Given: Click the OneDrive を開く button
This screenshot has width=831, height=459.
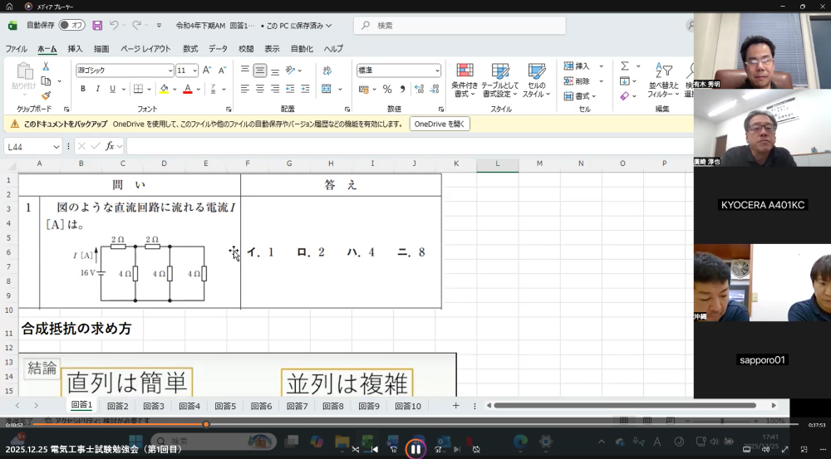Looking at the screenshot, I should coord(440,124).
